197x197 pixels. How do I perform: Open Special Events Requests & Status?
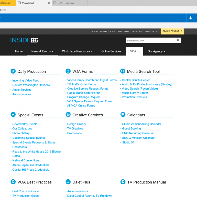[x=34, y=142]
